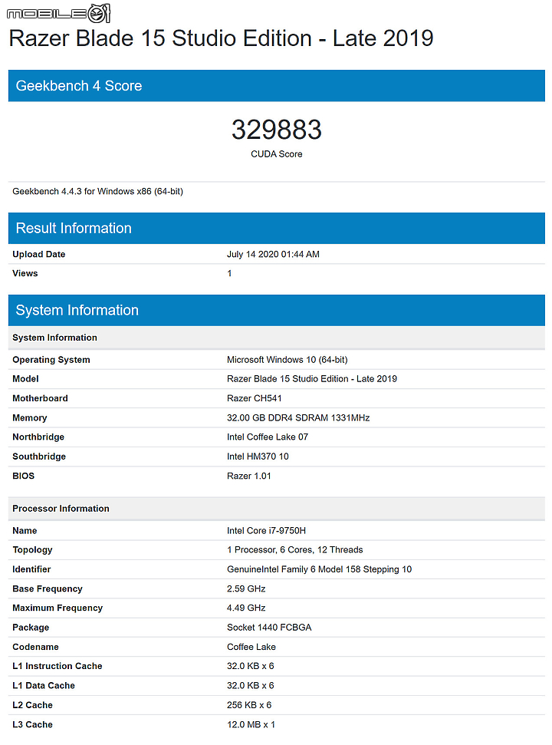Click the Maximum Frequency label
This screenshot has height=745, width=552.
click(58, 608)
